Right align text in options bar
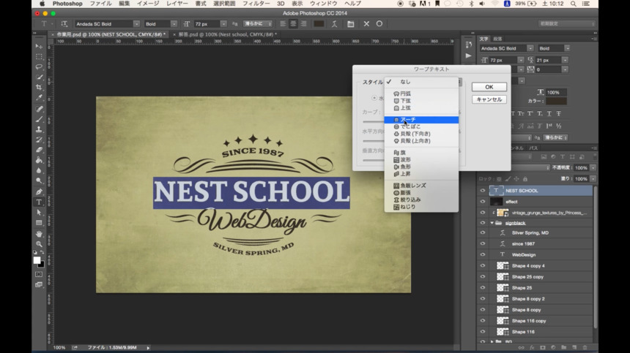The width and height of the screenshot is (630, 353). click(x=304, y=24)
